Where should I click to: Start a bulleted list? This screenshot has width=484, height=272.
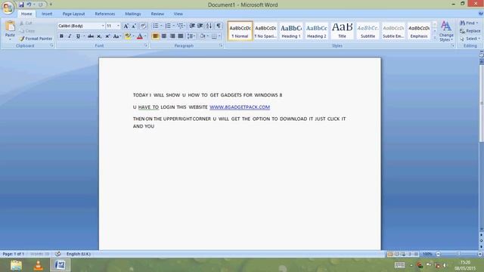[156, 26]
